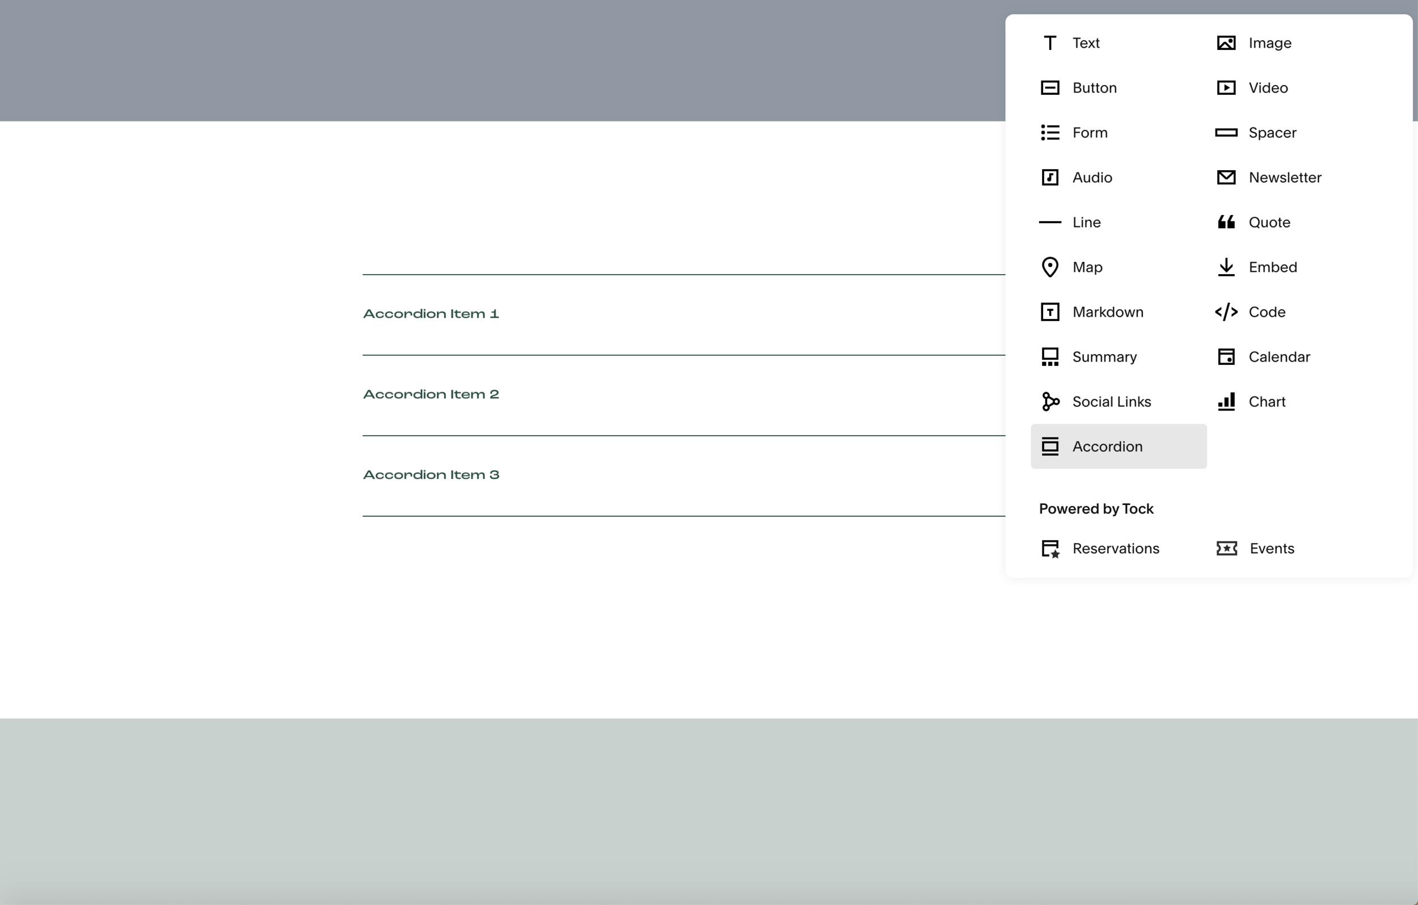Insert a Spacer block
Screen dimensions: 1418x905
[x=1272, y=133]
